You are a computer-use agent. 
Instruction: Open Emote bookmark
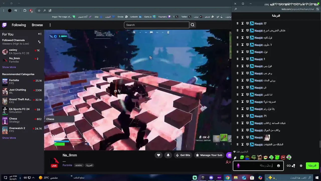[123, 17]
